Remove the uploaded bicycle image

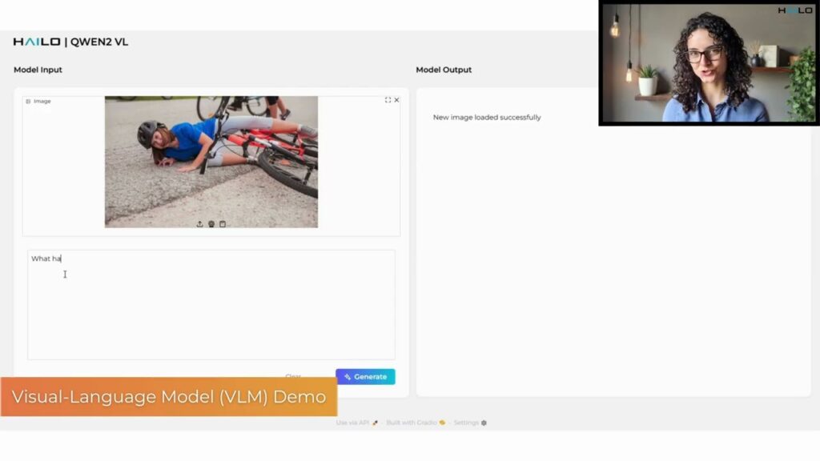tap(396, 100)
